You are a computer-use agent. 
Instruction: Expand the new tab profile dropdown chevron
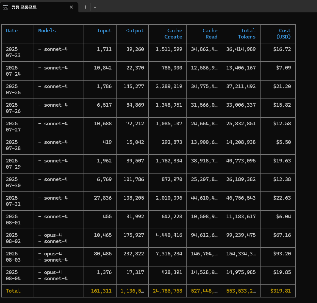click(95, 7)
